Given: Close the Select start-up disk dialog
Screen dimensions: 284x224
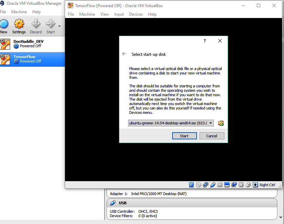Looking at the screenshot, I should pyautogui.click(x=220, y=41).
